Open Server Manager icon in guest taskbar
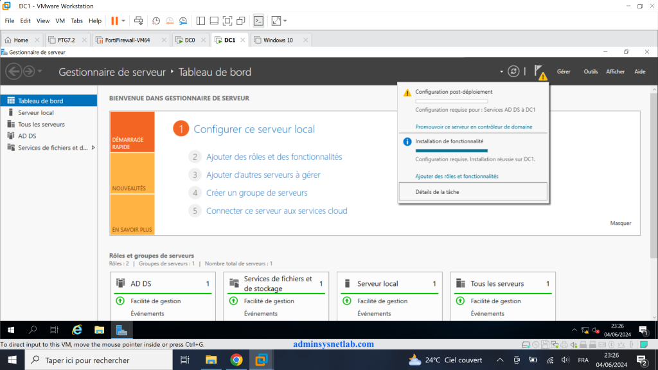The height and width of the screenshot is (370, 658). pos(121,330)
